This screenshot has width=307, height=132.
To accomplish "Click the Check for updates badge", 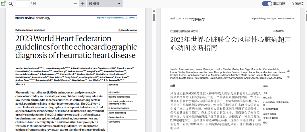I will [x=128, y=30].
